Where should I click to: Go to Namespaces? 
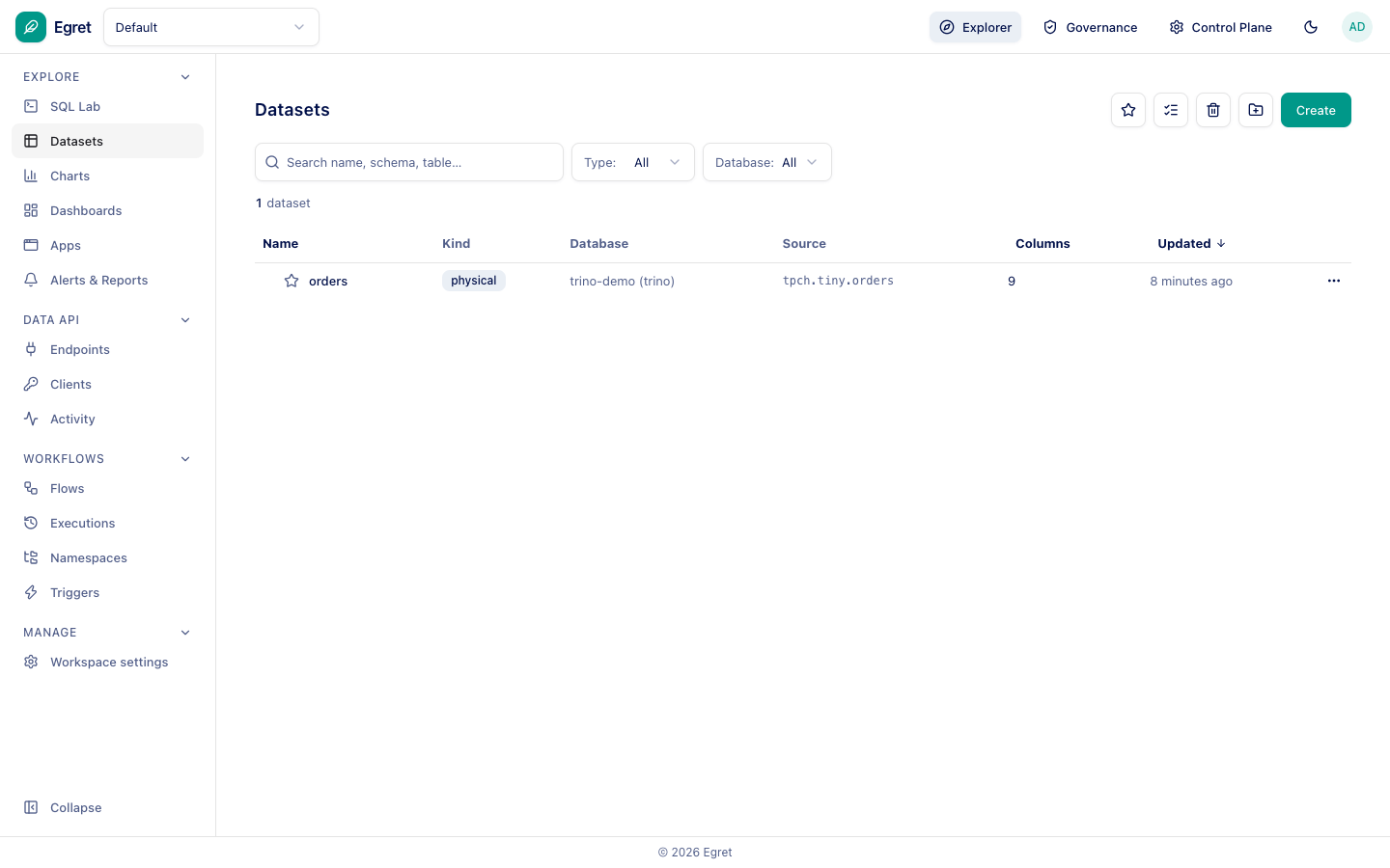(x=108, y=557)
